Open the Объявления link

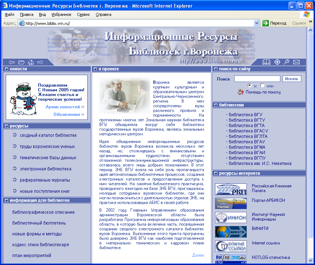pos(69,114)
